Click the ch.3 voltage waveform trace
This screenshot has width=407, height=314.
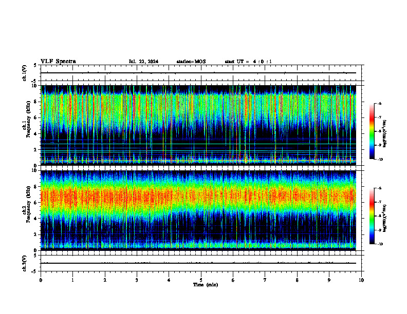[x=198, y=263]
